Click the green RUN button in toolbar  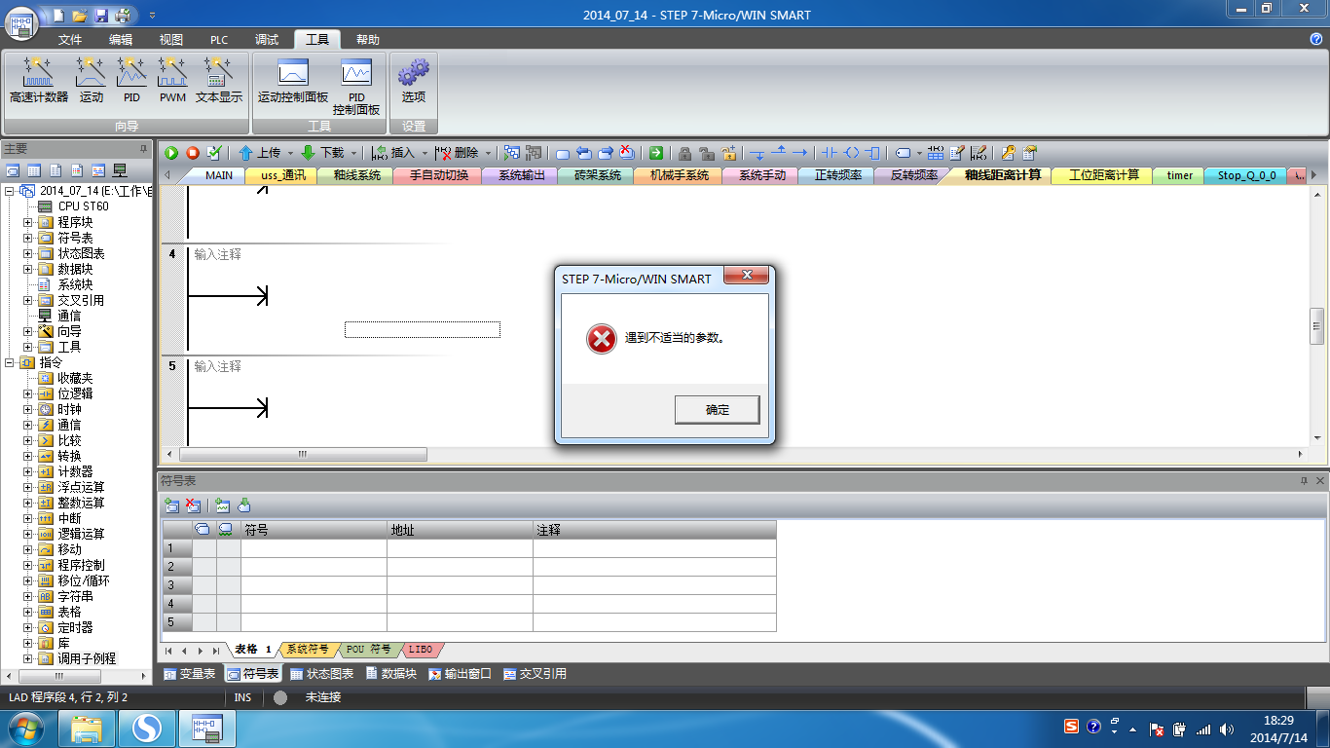(x=171, y=153)
